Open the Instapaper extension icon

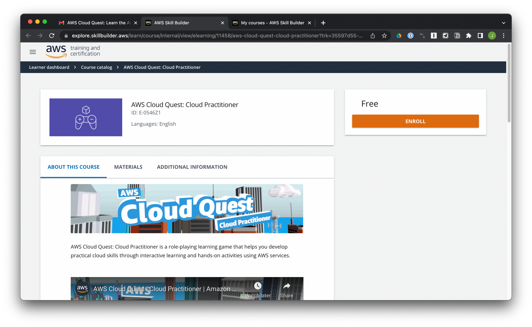[x=434, y=36]
